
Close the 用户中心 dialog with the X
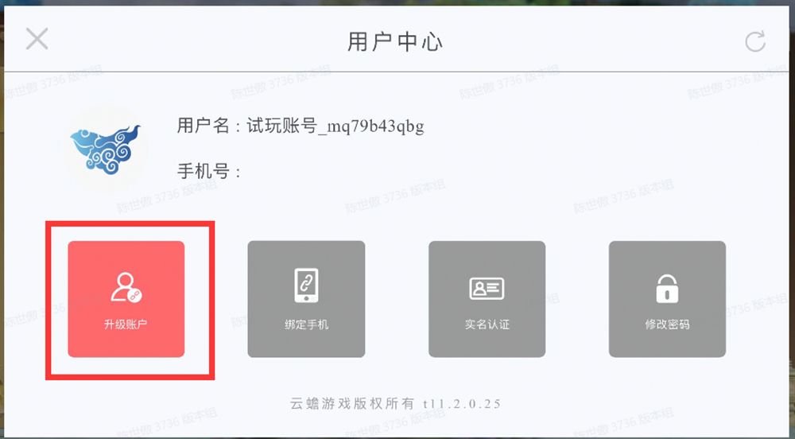[x=37, y=39]
